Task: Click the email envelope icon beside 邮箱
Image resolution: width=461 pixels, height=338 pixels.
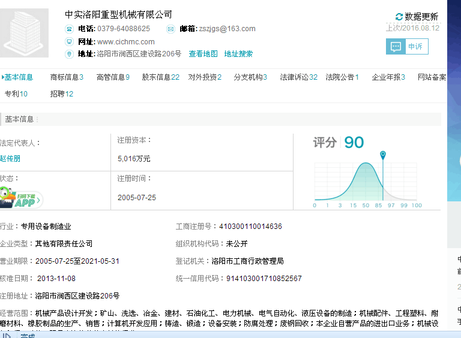Action: click(170, 29)
